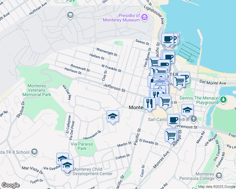
Task: Open the coffee marker near Lighthouse Ave
Action: click(168, 40)
